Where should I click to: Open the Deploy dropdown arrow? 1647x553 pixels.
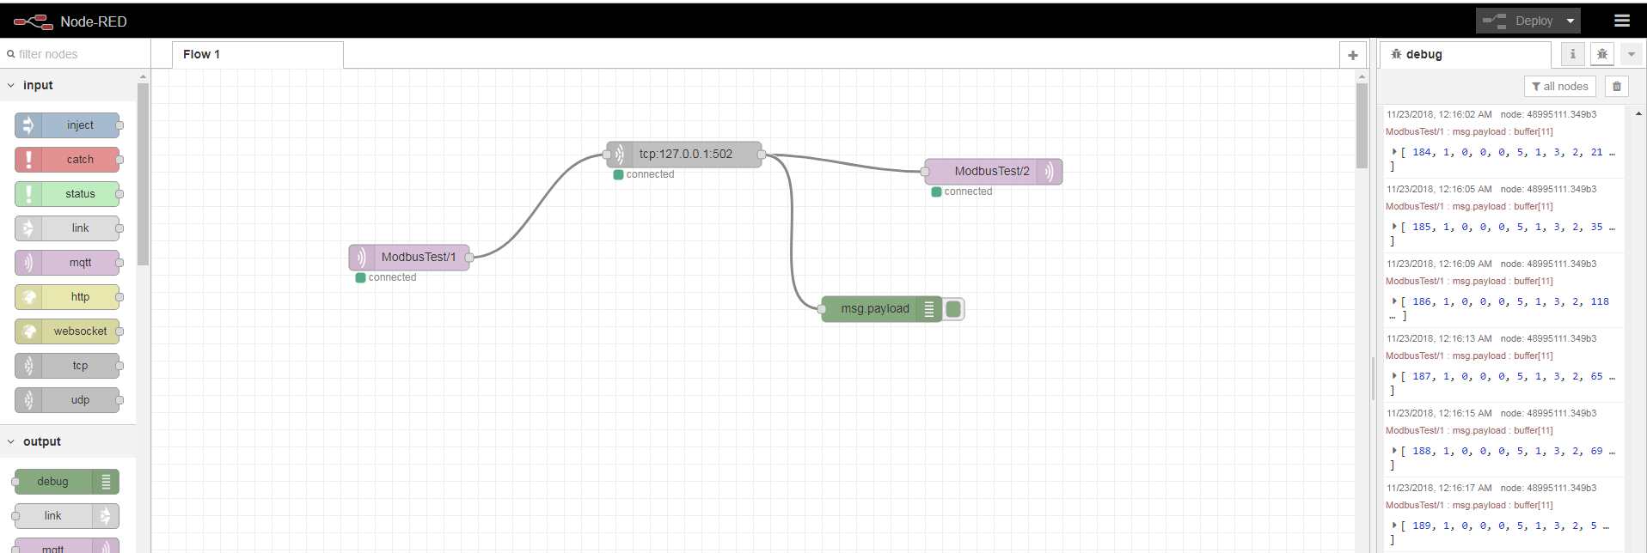(x=1570, y=21)
